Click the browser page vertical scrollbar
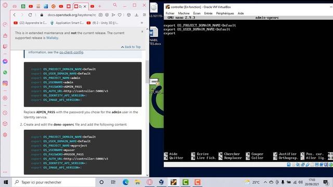 tap(147, 72)
